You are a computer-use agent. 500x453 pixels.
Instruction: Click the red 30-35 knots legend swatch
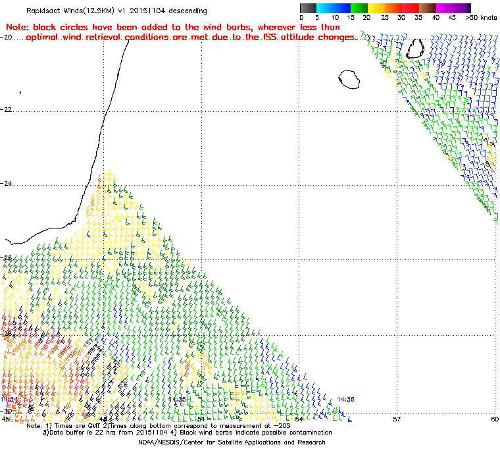[411, 8]
